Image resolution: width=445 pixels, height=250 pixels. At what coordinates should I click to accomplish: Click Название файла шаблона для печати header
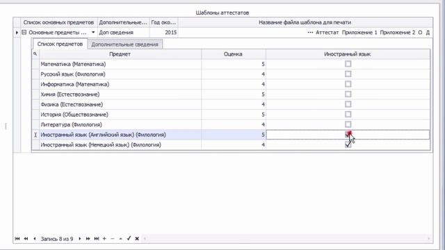click(x=305, y=22)
